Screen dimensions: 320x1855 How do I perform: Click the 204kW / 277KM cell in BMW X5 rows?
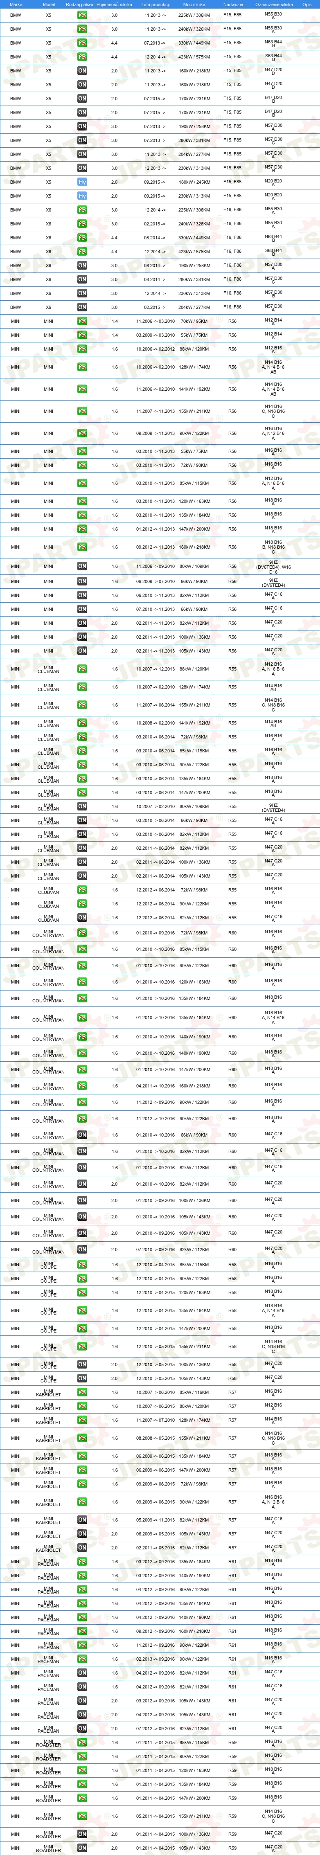[194, 154]
